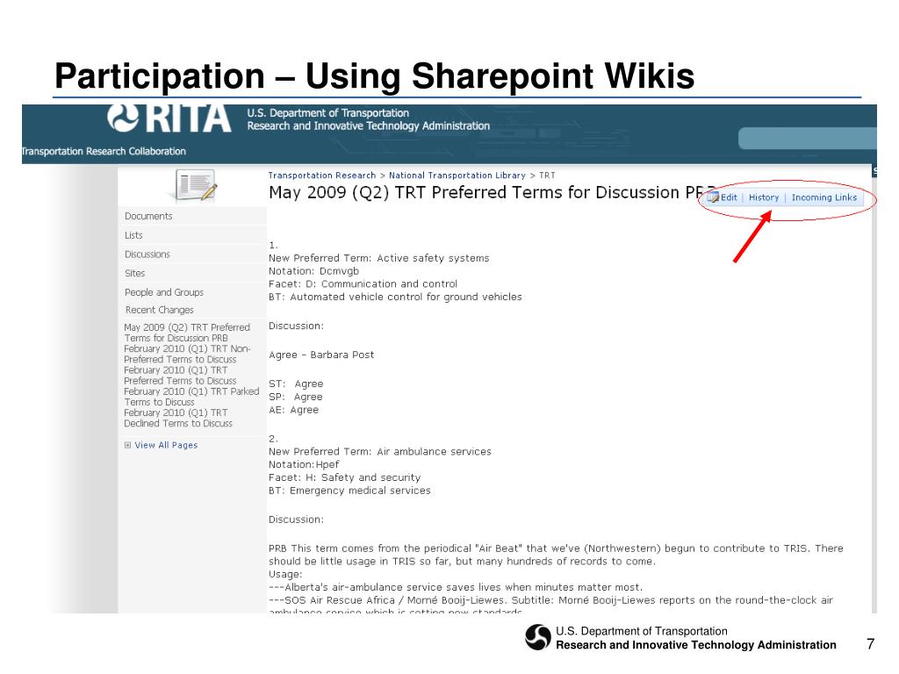This screenshot has height=674, width=899.
Task: Open May 2009 (Q2) TRT Preferred Terms page
Action: (187, 333)
